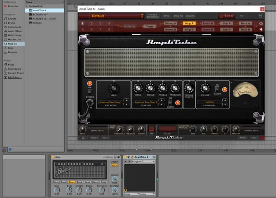Open first 'none' dropdown on AmpliTube device
This screenshot has width=276, height=198.
click(x=132, y=194)
